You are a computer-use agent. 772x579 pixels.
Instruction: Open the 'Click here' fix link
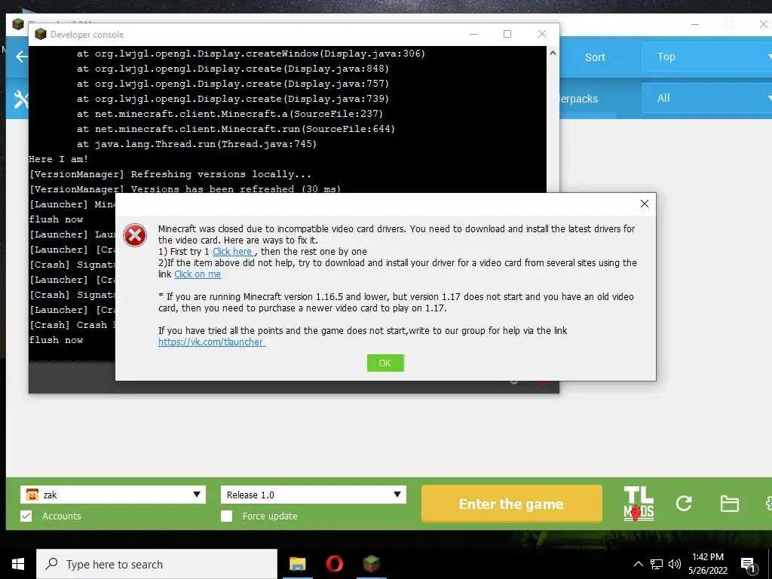[x=232, y=252]
